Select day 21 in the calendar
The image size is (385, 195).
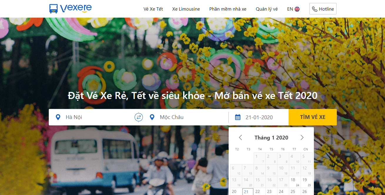pos(248,192)
